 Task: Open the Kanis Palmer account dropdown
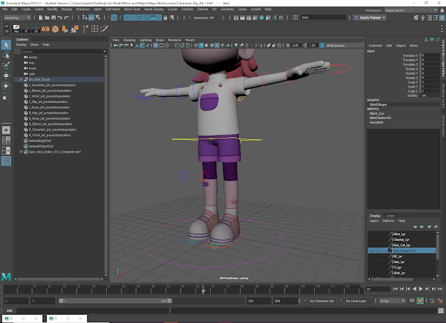click(x=369, y=17)
